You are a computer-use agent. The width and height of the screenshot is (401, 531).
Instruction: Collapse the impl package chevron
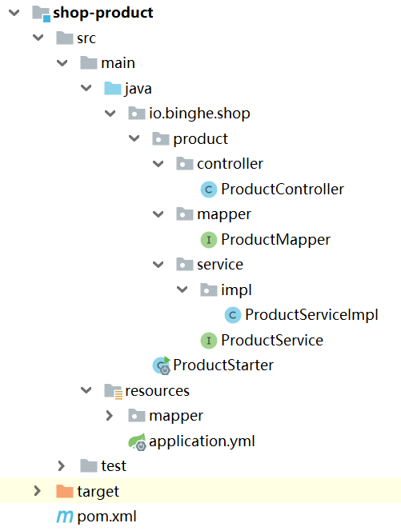click(182, 289)
